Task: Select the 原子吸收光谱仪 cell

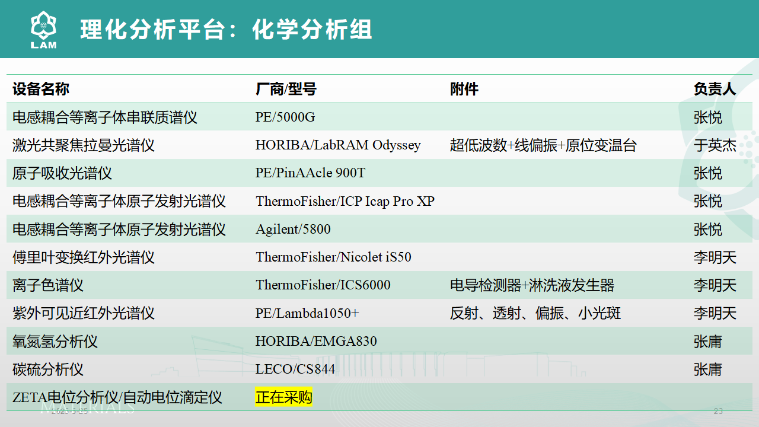Action: click(x=62, y=173)
